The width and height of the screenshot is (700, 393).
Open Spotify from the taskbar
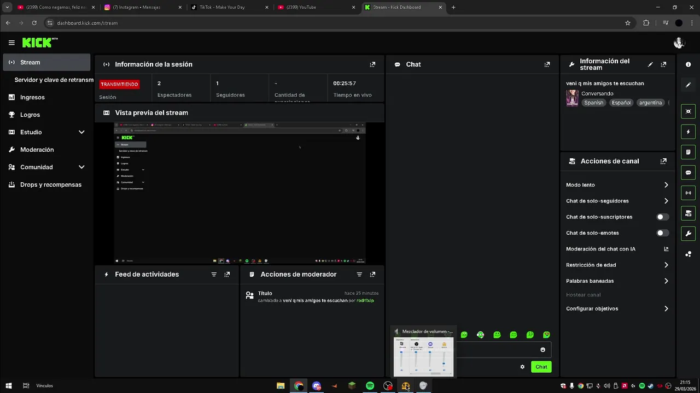(x=370, y=386)
